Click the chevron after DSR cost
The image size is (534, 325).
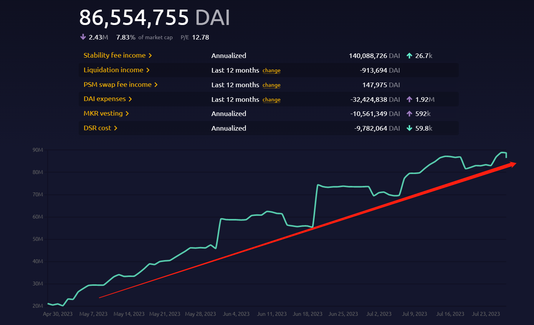(x=116, y=129)
